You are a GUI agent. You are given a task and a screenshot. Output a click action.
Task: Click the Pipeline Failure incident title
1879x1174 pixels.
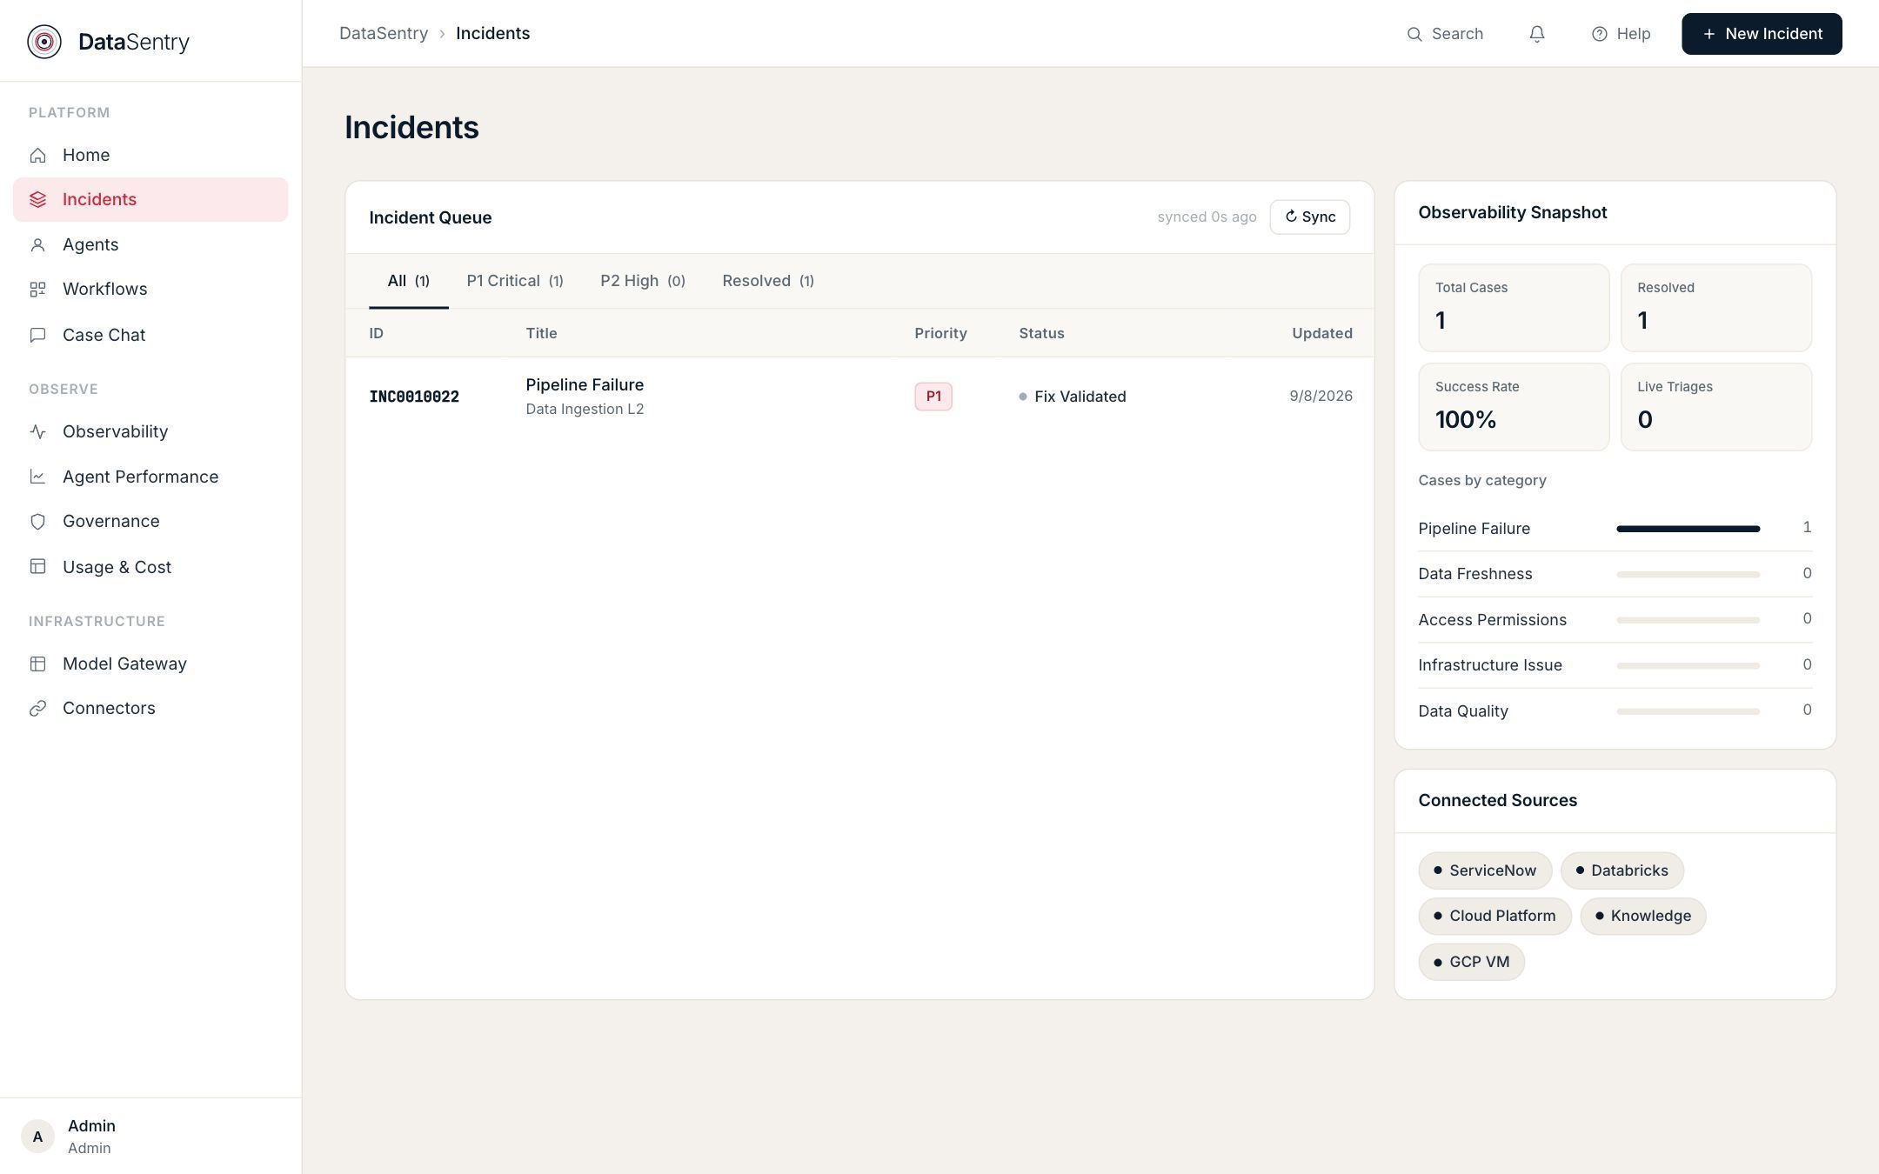coord(585,385)
